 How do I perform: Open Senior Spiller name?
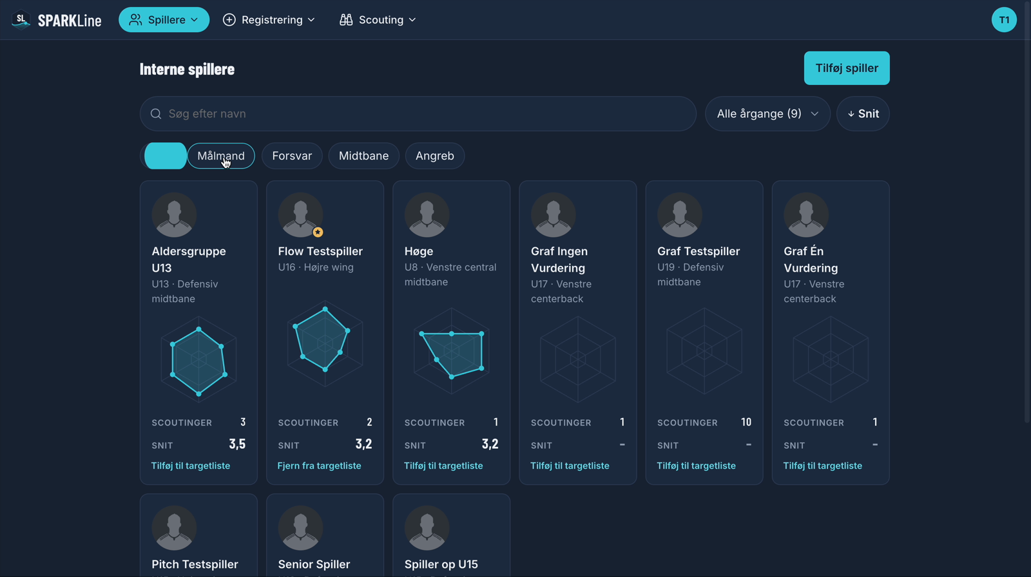pyautogui.click(x=314, y=564)
